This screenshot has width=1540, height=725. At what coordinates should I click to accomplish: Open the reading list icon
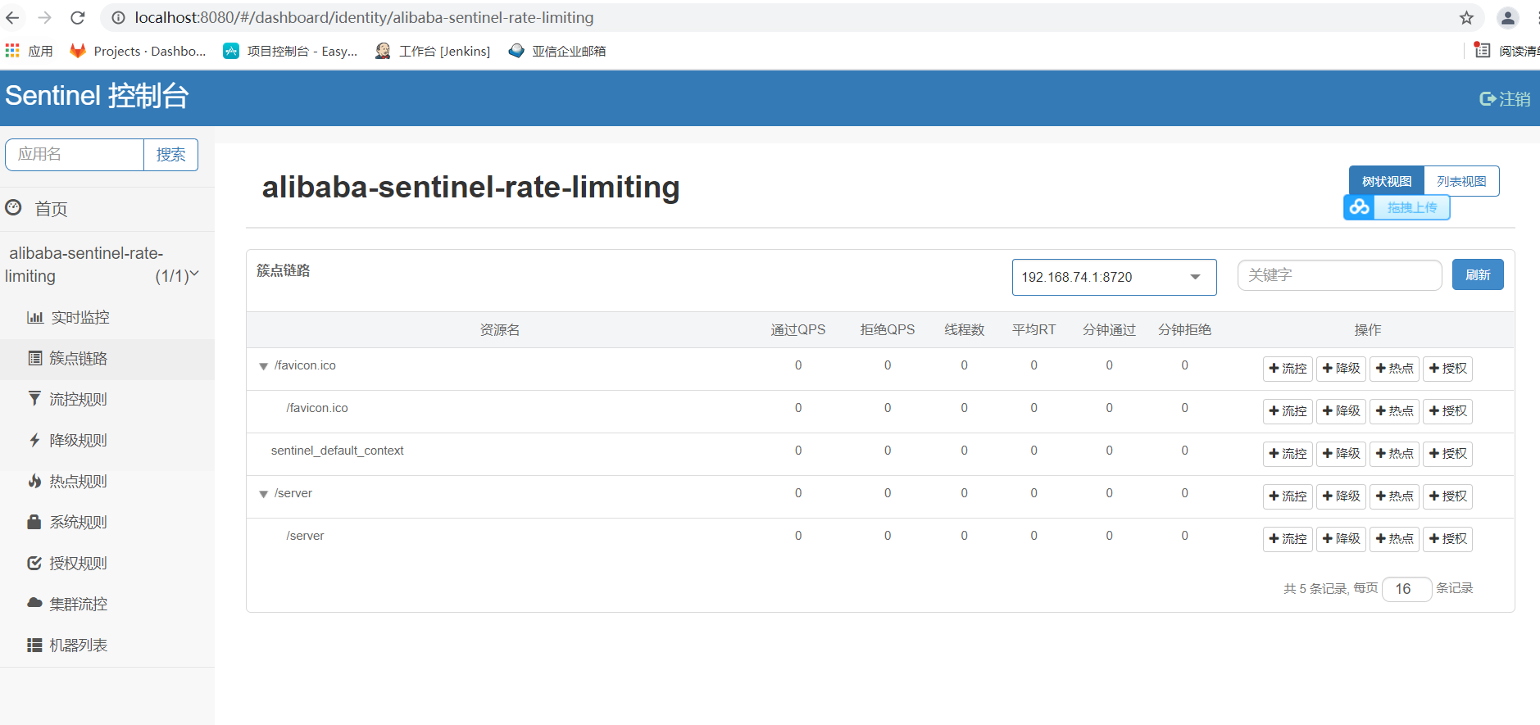tap(1483, 51)
